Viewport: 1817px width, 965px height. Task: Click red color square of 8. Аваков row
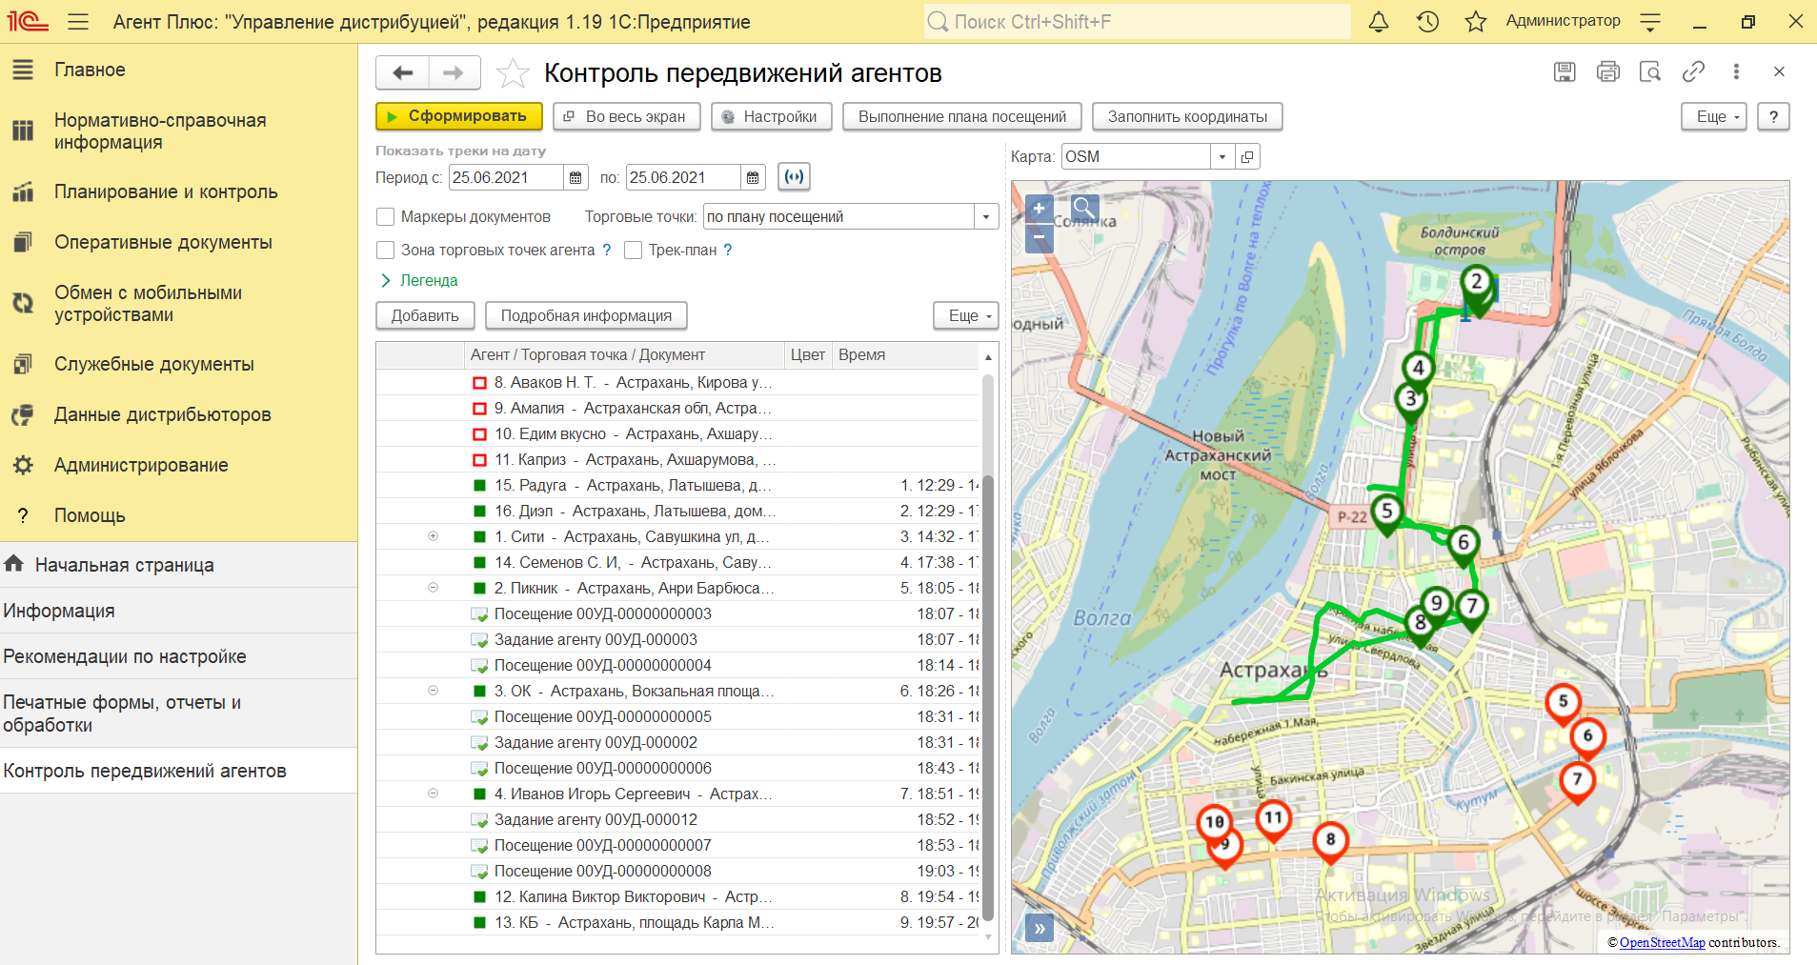click(480, 383)
